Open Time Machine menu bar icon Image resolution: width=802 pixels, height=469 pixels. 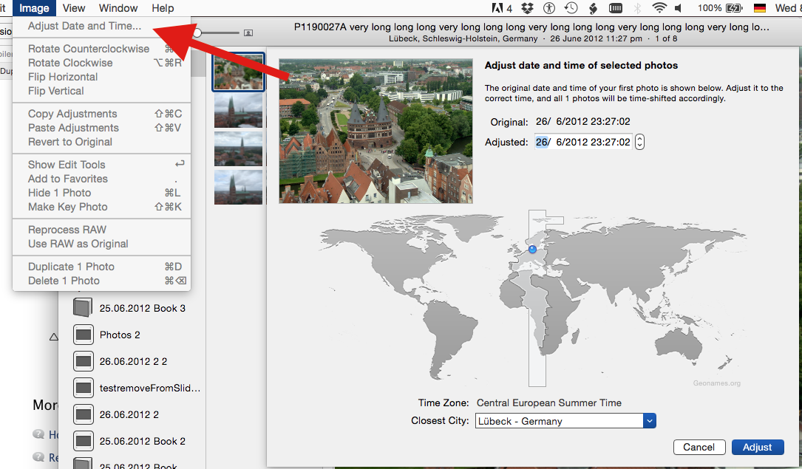(571, 8)
